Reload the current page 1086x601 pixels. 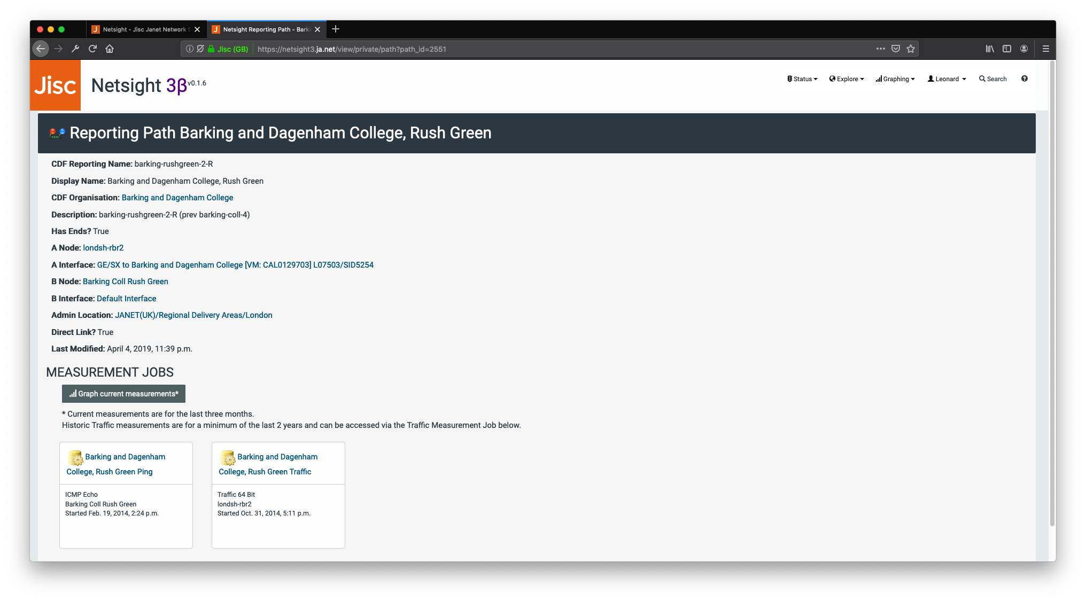[92, 49]
